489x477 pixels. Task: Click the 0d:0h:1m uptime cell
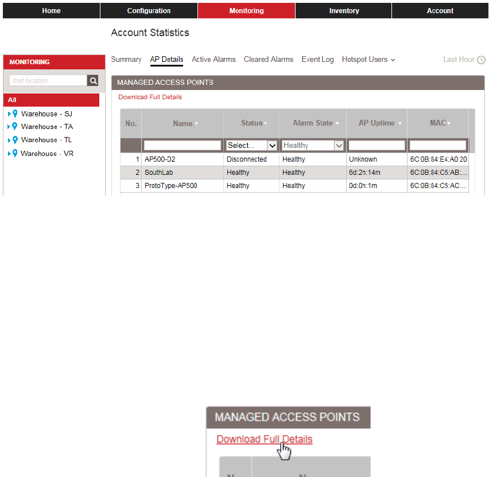pos(363,186)
